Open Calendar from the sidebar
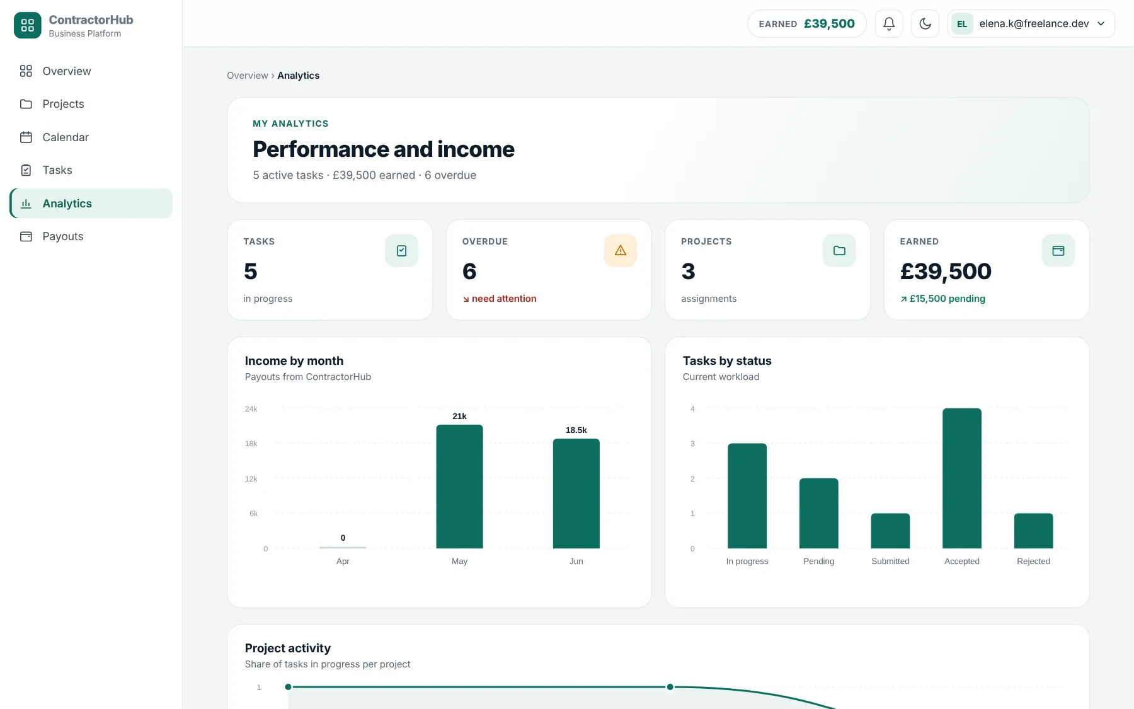The width and height of the screenshot is (1134, 709). (91, 137)
